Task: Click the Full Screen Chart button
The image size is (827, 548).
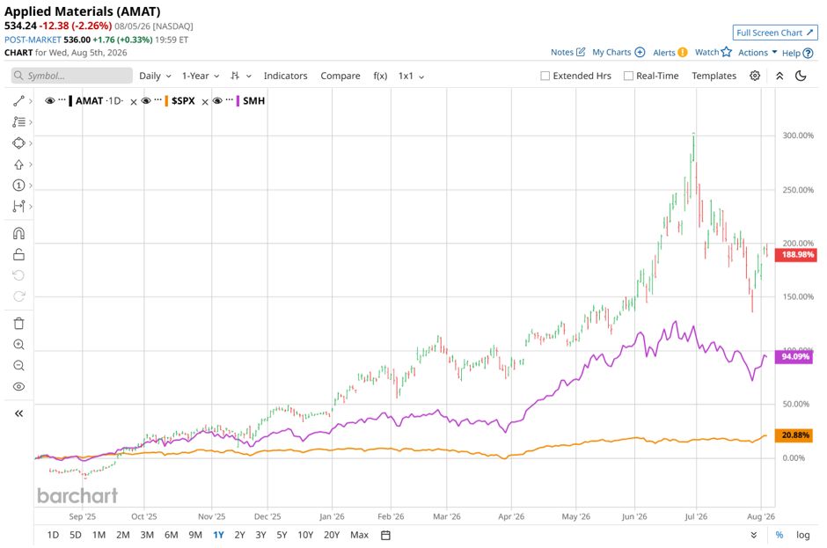Action: [x=775, y=33]
